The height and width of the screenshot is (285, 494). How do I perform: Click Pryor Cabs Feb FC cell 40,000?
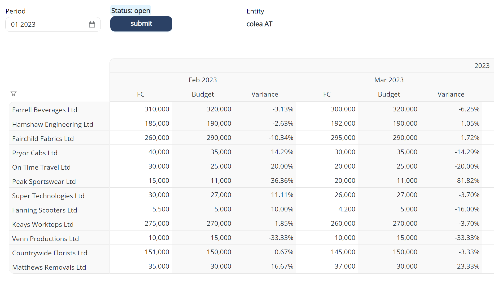[141, 152]
